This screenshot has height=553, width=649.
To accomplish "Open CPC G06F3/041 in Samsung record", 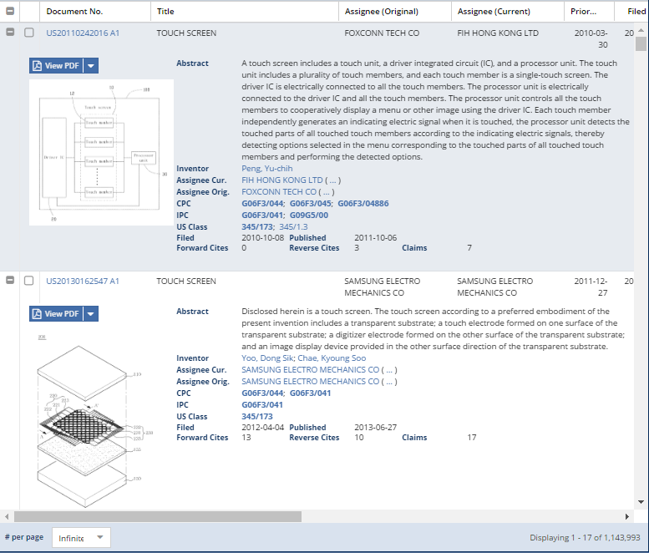I will coord(310,393).
